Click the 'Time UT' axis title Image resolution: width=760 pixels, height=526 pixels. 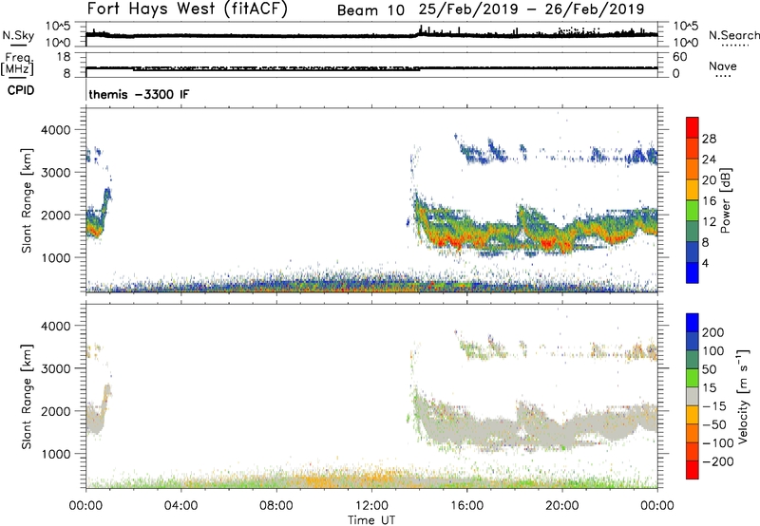coord(371,520)
